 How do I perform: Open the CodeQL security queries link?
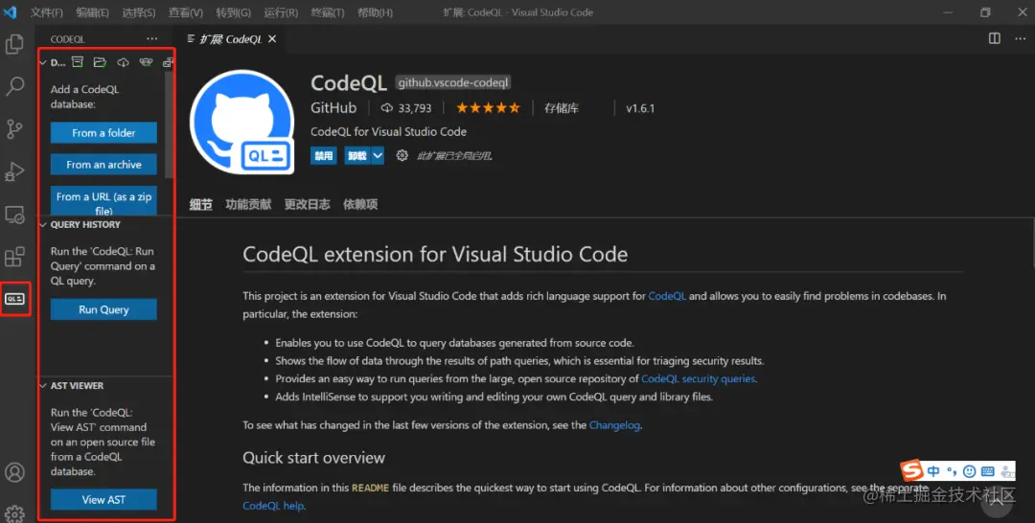pos(699,378)
